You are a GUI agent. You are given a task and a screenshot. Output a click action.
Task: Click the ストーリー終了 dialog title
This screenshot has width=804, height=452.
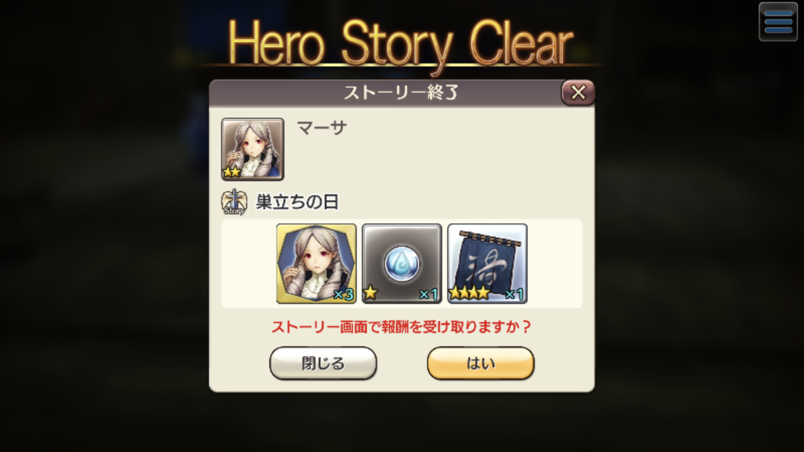tap(400, 93)
